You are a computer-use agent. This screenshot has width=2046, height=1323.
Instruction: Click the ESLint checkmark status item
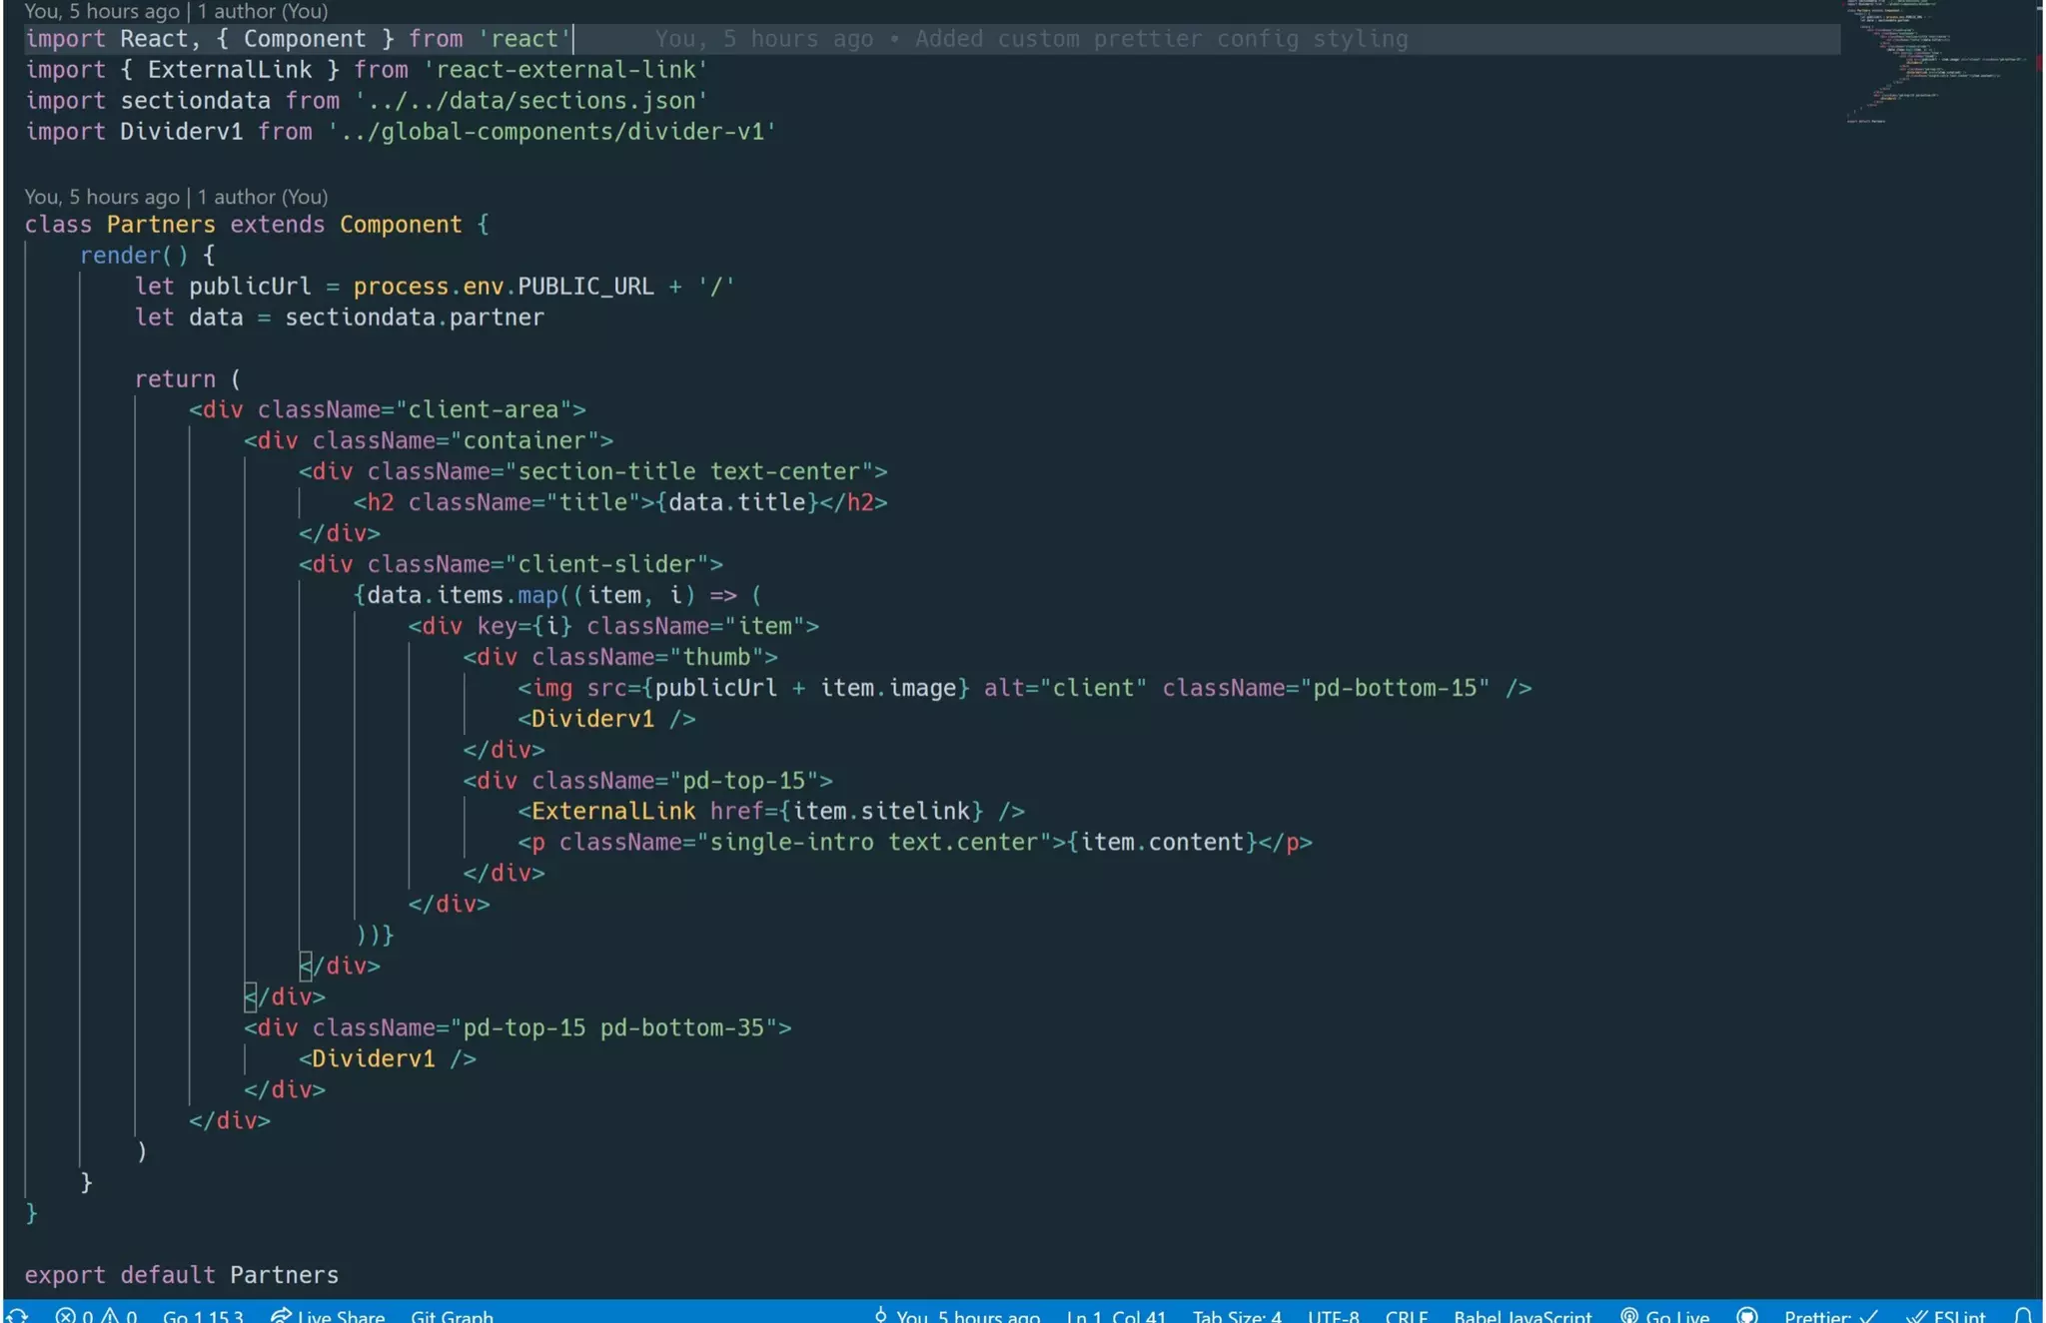pos(1946,1315)
